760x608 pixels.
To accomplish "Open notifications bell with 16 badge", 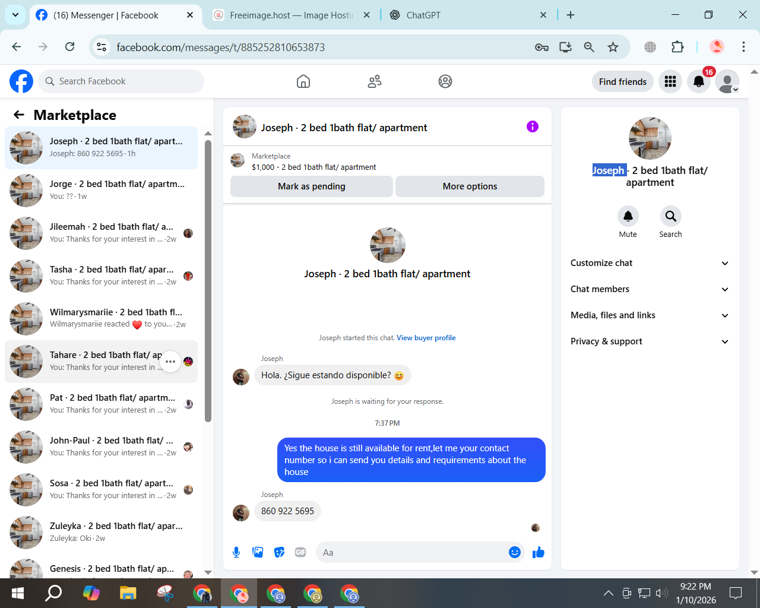I will click(699, 81).
